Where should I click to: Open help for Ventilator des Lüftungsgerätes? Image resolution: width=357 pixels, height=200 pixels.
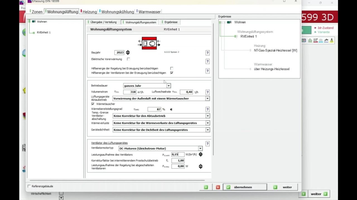click(208, 144)
